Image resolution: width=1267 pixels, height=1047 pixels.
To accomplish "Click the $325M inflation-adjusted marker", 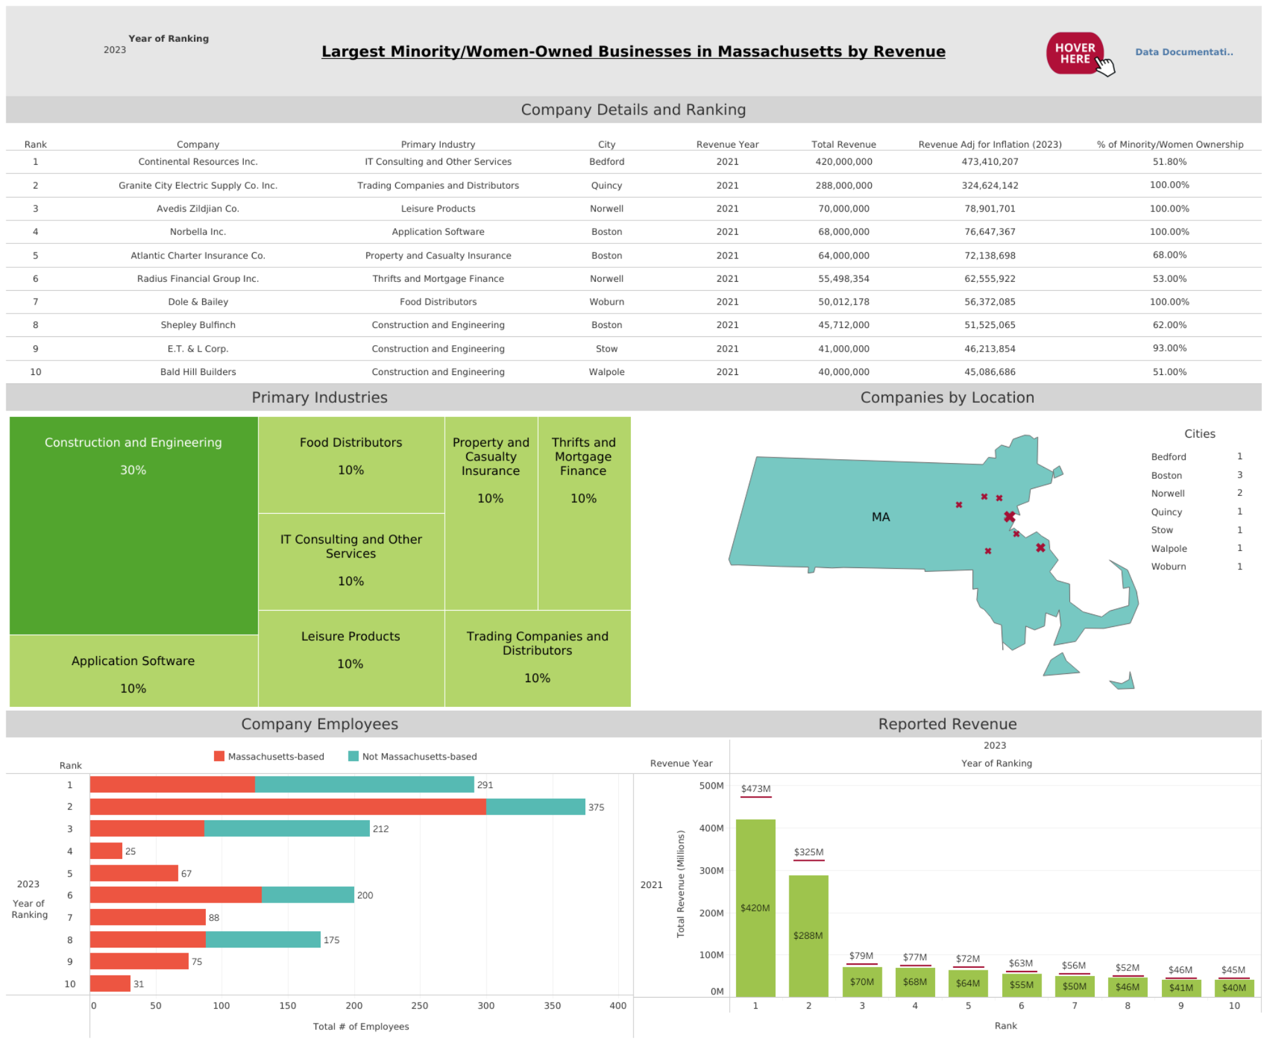I will (x=808, y=860).
